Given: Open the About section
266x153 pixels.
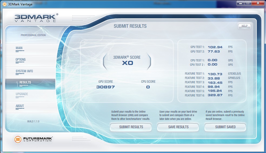Looking at the screenshot, I should click(31, 107).
